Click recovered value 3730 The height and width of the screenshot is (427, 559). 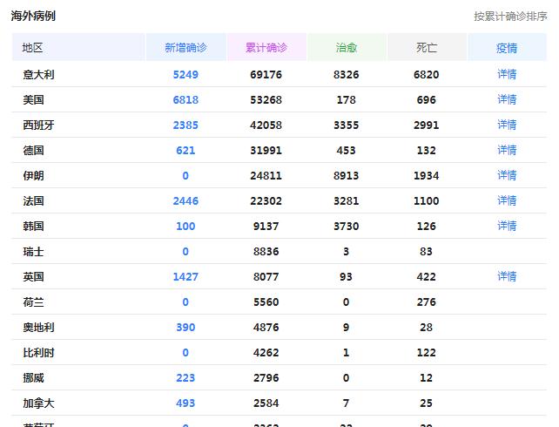(x=347, y=227)
